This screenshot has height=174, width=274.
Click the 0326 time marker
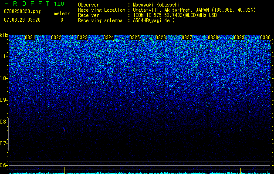pyautogui.click(x=161, y=37)
